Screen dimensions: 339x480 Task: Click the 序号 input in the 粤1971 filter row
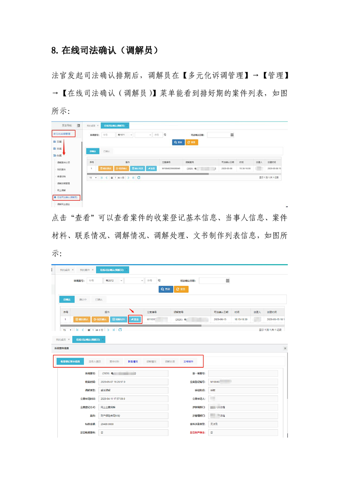[158, 135]
